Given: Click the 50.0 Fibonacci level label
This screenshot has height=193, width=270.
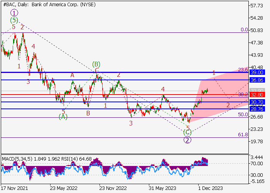Looking at the screenshot, I should [243, 114].
